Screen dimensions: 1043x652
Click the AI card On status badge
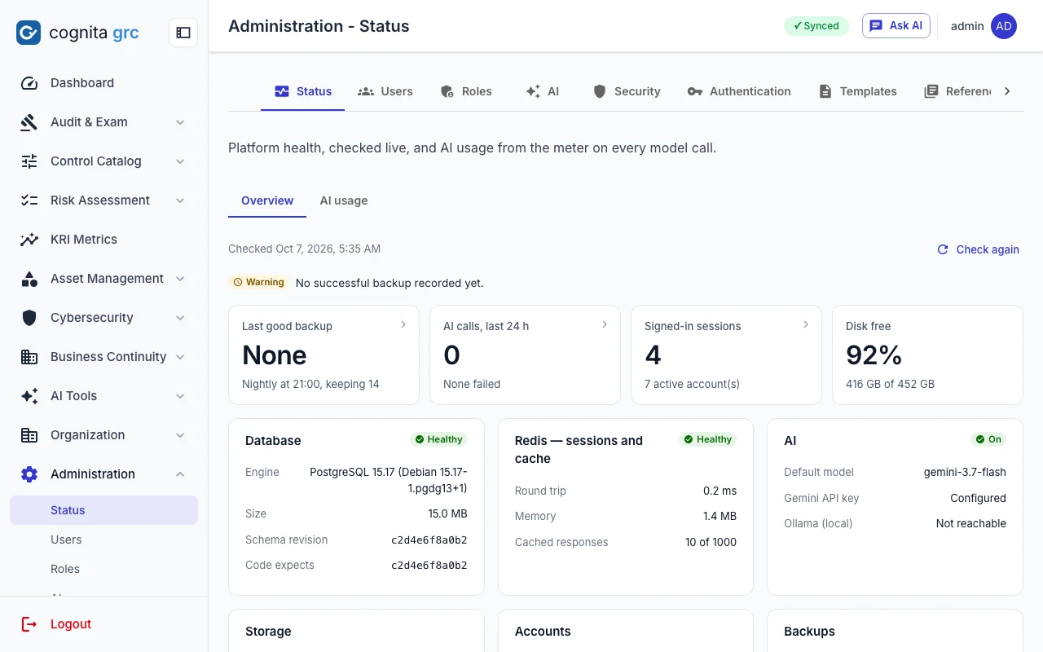[988, 439]
